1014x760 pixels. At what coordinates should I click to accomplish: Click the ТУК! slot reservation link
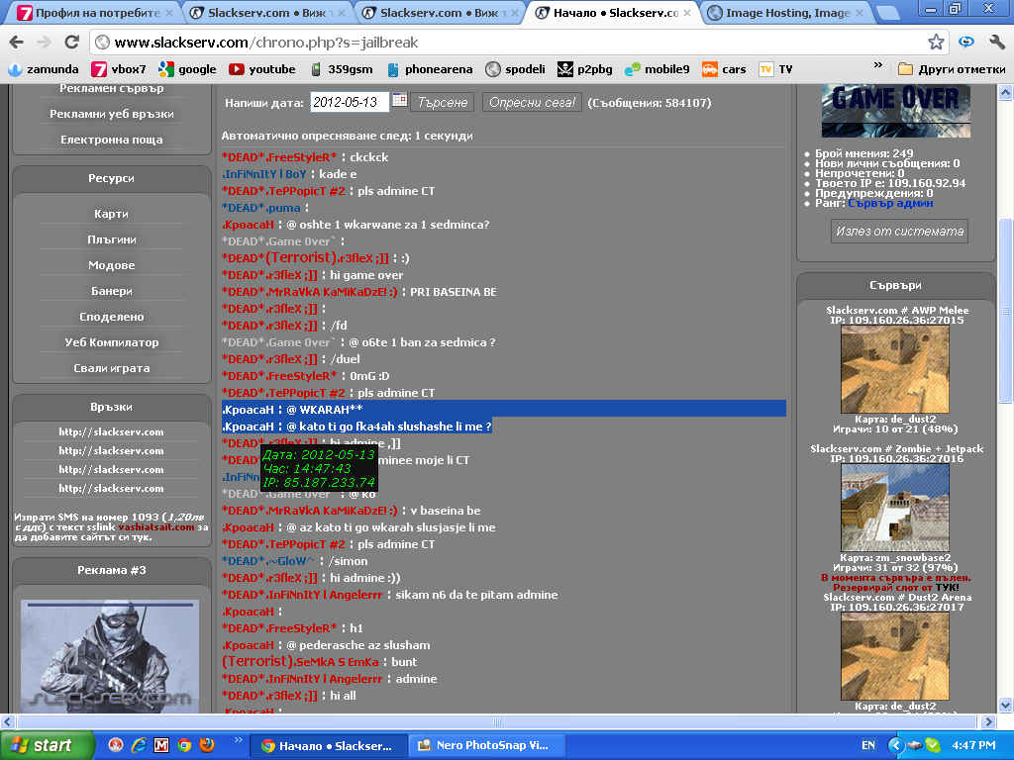948,588
